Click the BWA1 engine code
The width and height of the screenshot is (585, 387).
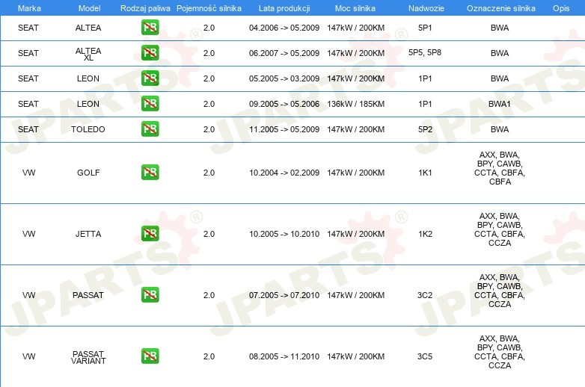(x=500, y=104)
